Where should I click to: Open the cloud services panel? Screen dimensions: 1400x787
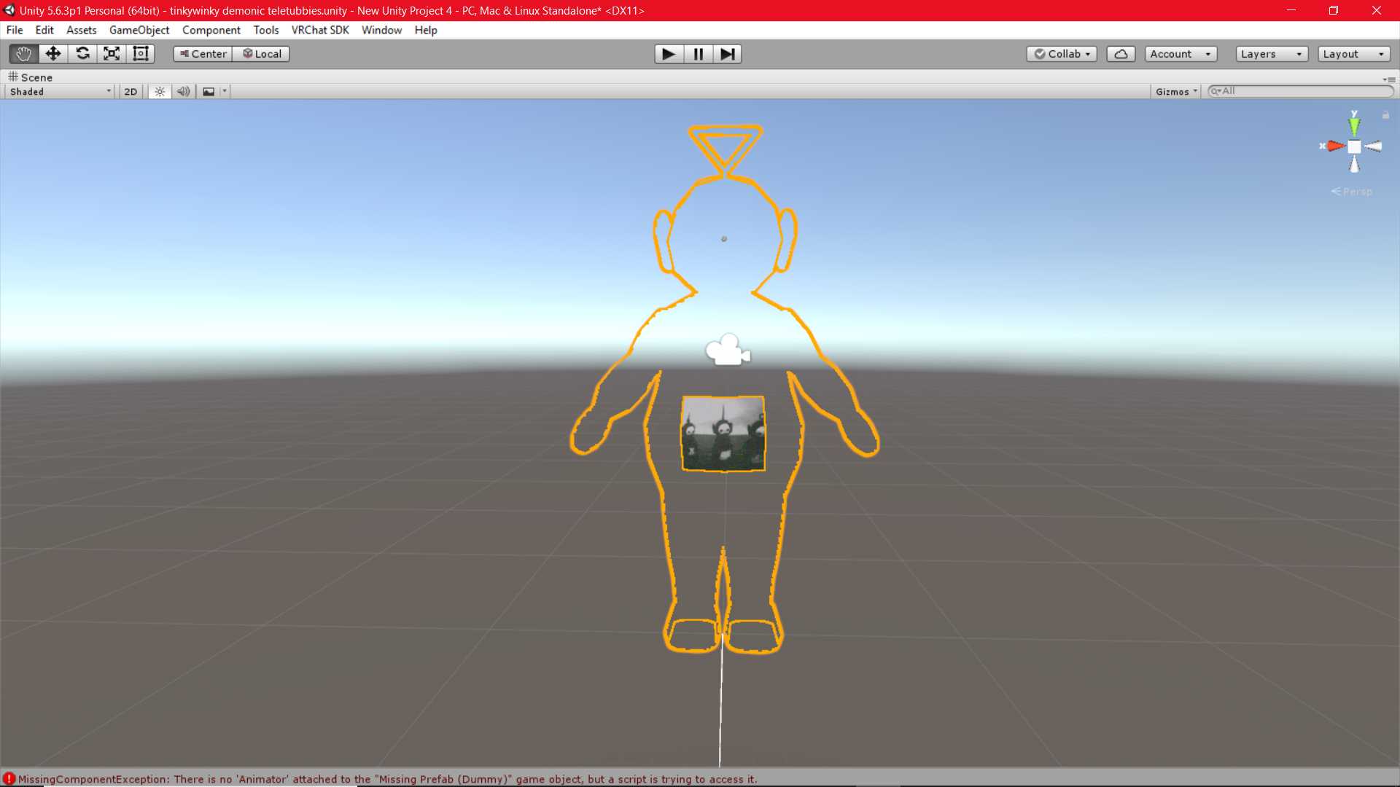coord(1121,54)
